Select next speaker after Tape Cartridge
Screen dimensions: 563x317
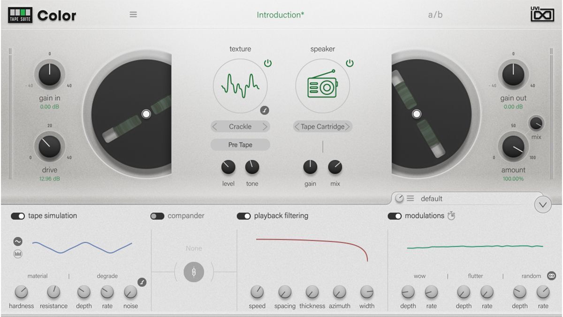click(x=348, y=127)
